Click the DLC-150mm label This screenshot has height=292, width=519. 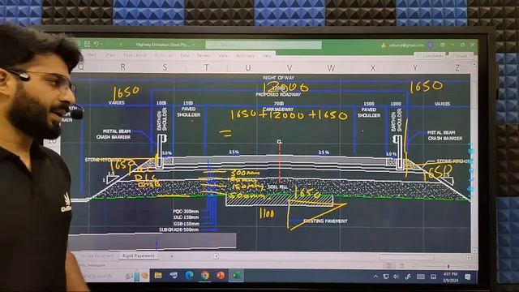(x=186, y=217)
